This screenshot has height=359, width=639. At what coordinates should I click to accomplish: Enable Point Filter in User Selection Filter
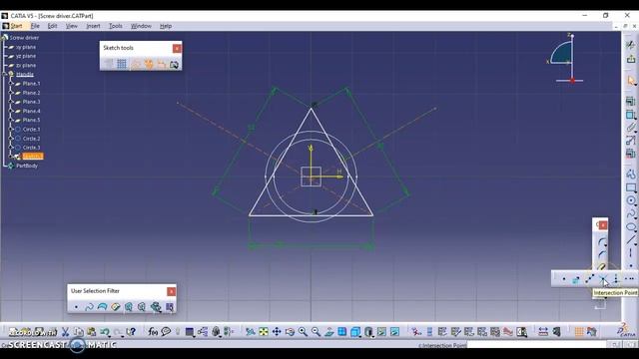point(76,307)
